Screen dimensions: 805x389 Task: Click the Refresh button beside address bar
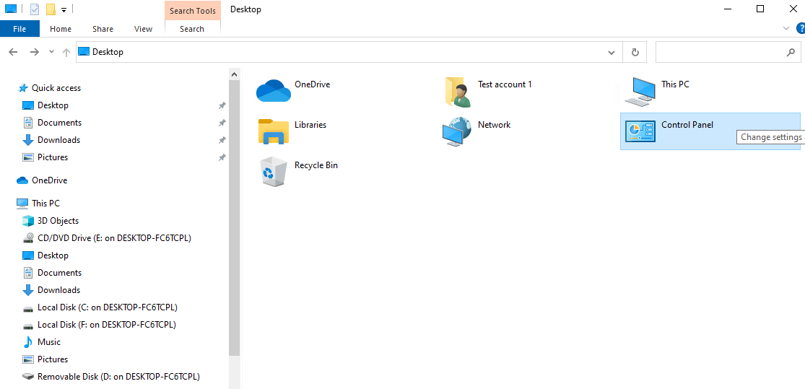pyautogui.click(x=635, y=52)
